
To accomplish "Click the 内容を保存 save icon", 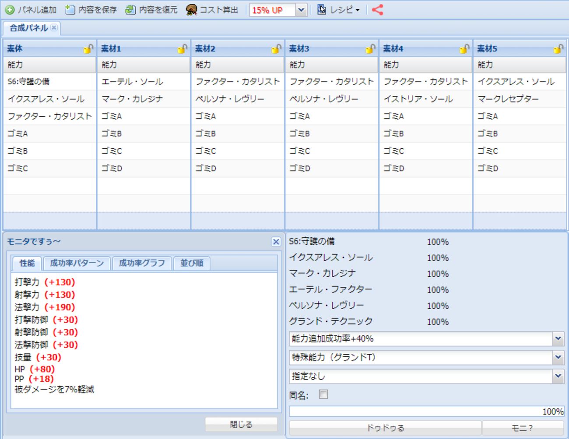I will coord(70,10).
